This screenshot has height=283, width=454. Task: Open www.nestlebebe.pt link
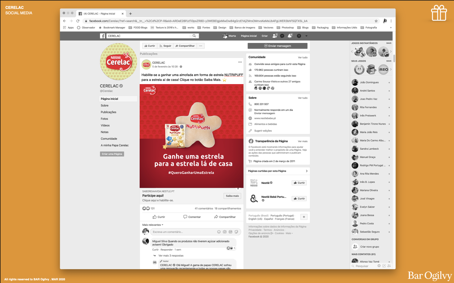click(x=265, y=118)
